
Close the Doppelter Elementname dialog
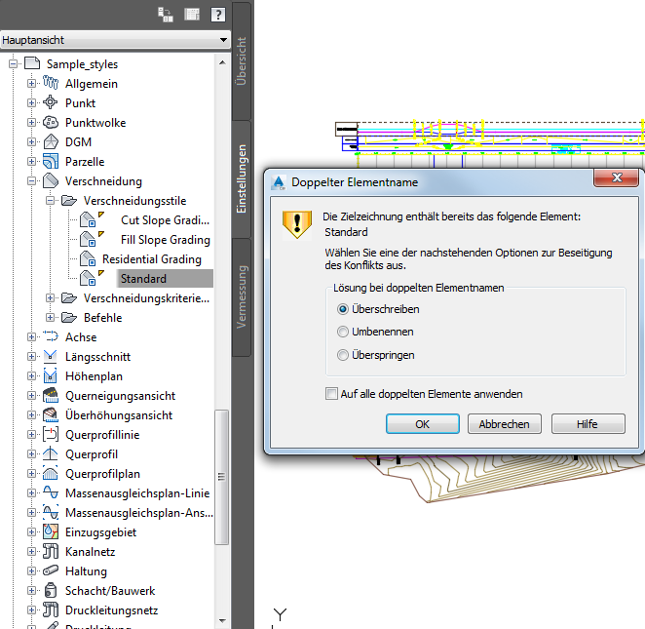point(616,177)
